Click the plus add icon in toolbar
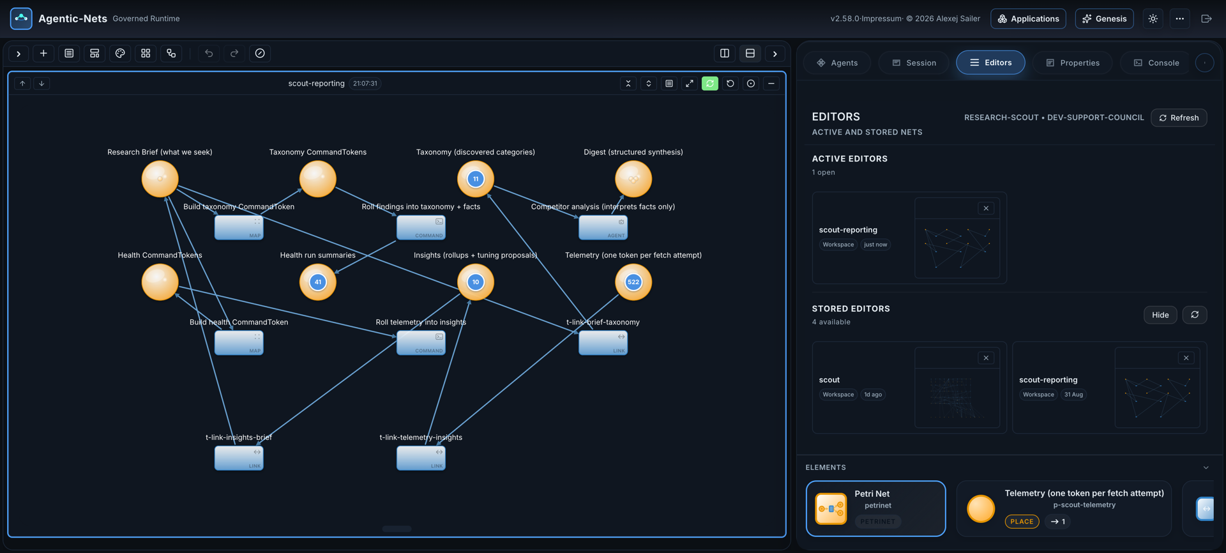Image resolution: width=1226 pixels, height=553 pixels. pyautogui.click(x=43, y=54)
